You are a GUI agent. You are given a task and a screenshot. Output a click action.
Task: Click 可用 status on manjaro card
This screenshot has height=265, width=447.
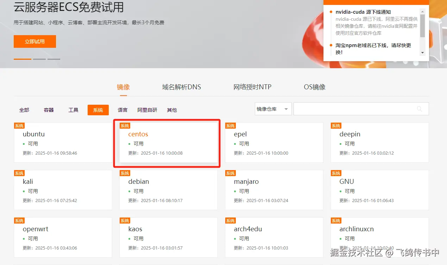click(244, 191)
